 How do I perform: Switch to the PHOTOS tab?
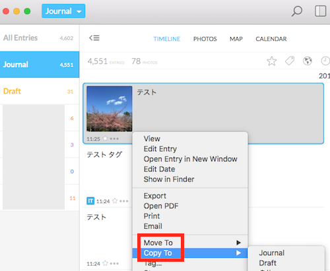[x=205, y=39]
